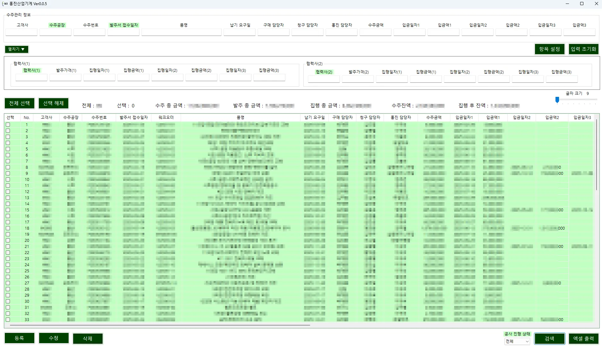Image resolution: width=602 pixels, height=347 pixels.
Task: Tick the checkbox for row 15
Action: coord(8,210)
